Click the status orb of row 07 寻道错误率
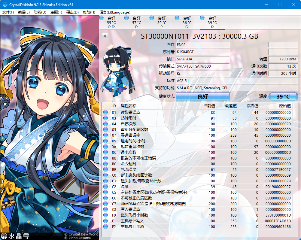This screenshot has height=240, width=301. pyautogui.click(x=105, y=135)
